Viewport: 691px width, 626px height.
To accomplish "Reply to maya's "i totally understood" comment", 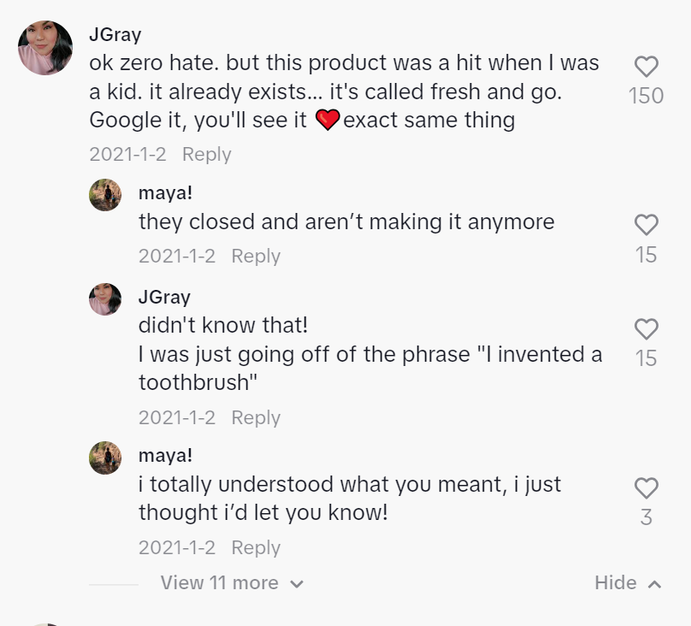I will (256, 547).
